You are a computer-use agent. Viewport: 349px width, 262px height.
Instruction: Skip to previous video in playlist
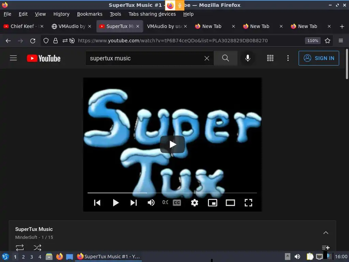97,203
